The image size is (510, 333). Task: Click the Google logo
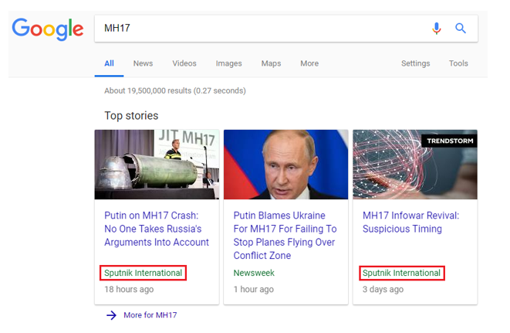point(48,29)
